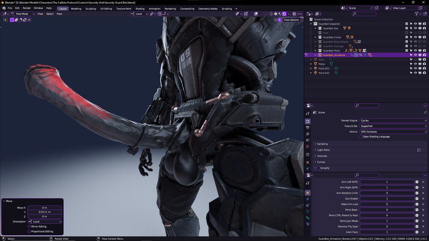Enable the Fuzz collection checkbox
Image resolution: width=429 pixels, height=241 pixels.
tap(407, 33)
